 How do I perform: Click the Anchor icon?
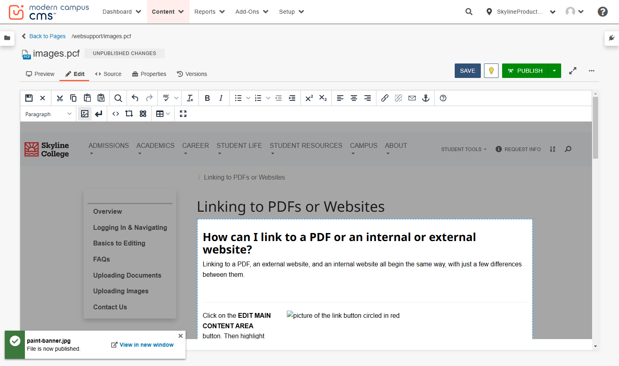426,98
